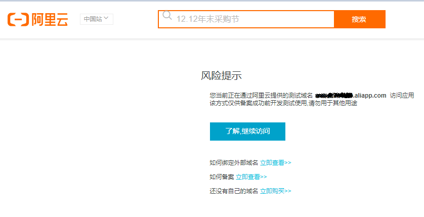The width and height of the screenshot is (424, 217).
Task: Click the 如何绑定外部域名 label
Action: click(x=234, y=163)
